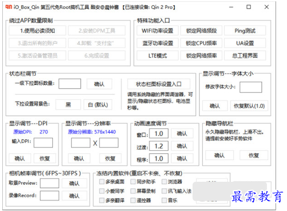Set pull-down background to 白 (默认)

(x=98, y=105)
